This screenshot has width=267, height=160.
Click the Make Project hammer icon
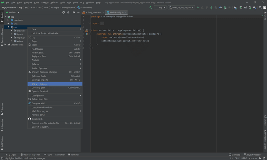pyautogui.click(x=151, y=7)
